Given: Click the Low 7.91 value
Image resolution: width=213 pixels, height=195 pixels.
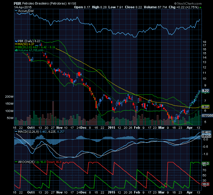Looking at the screenshot, I should pyautogui.click(x=116, y=7).
